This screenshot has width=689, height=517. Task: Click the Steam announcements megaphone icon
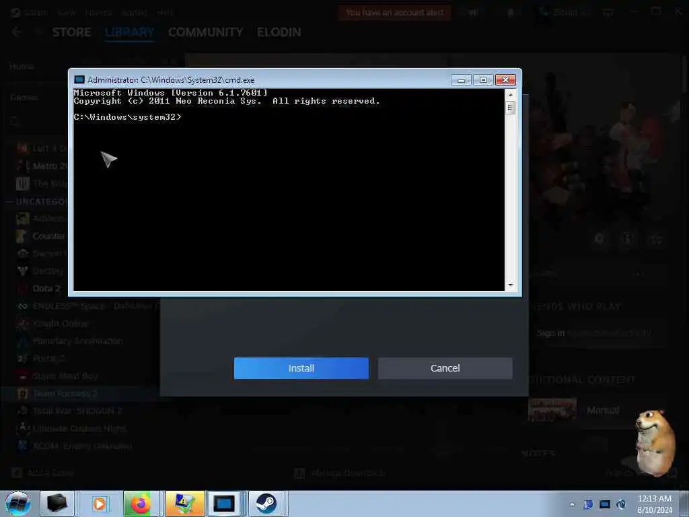(473, 12)
